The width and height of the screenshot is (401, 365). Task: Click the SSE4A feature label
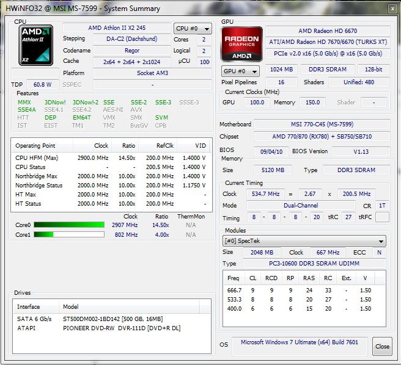(x=27, y=110)
